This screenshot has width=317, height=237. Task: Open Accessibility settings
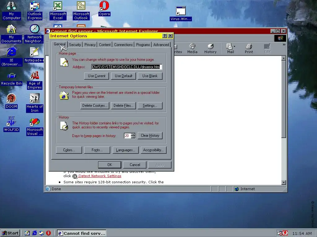click(x=154, y=150)
